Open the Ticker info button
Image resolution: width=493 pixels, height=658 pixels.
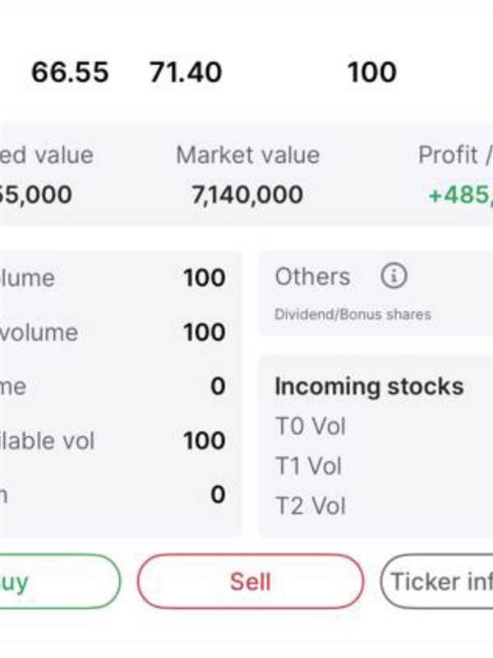(x=437, y=582)
